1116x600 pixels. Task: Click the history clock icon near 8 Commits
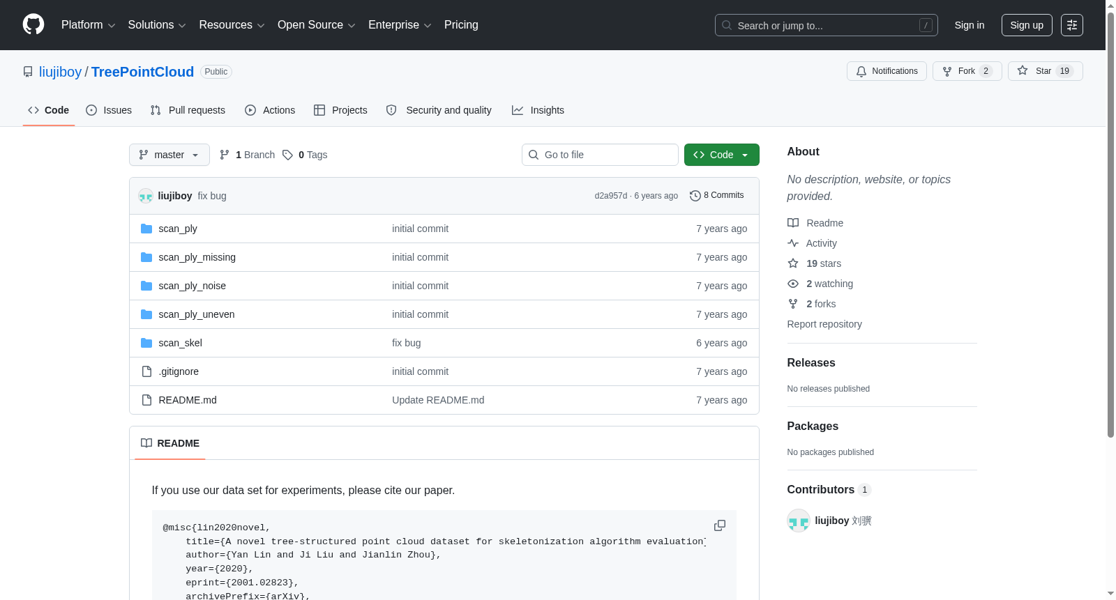coord(695,196)
